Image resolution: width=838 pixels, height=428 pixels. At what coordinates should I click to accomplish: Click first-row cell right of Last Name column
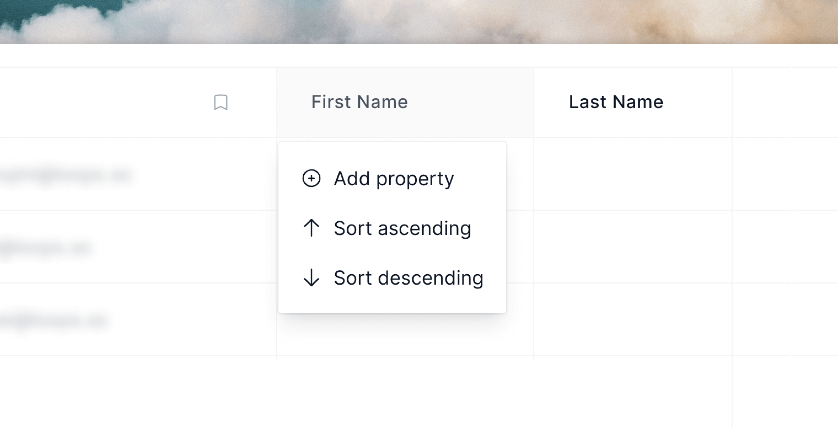tap(785, 174)
